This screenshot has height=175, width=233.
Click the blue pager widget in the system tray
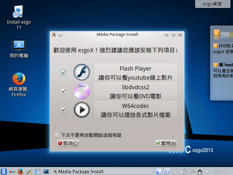tap(159, 171)
